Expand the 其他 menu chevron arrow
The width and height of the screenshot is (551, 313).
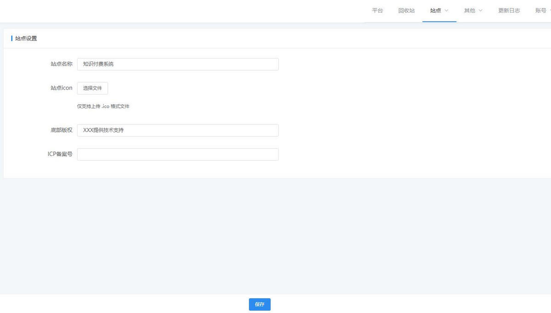(x=480, y=11)
